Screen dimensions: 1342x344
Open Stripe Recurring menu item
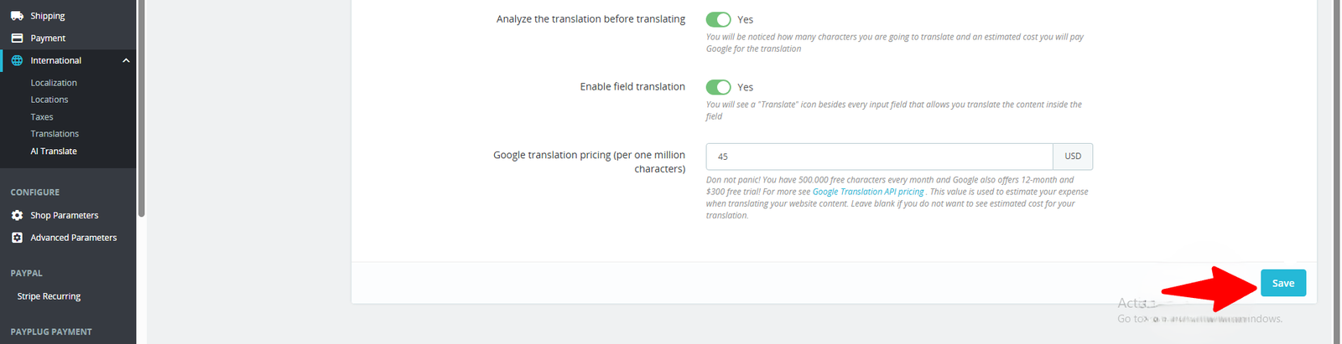pos(49,296)
